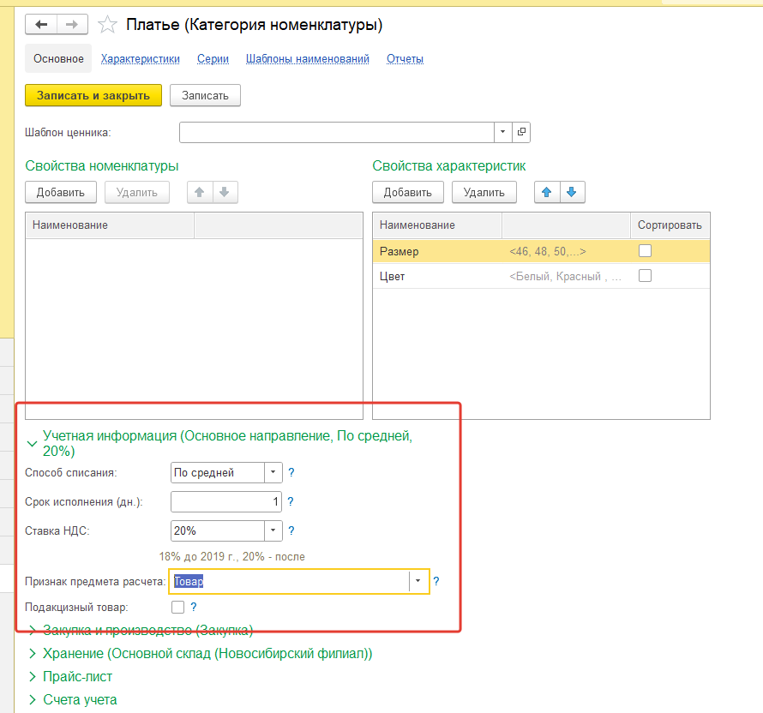Open the Характеристики tab
Screen dimensions: 763x713
coord(140,59)
